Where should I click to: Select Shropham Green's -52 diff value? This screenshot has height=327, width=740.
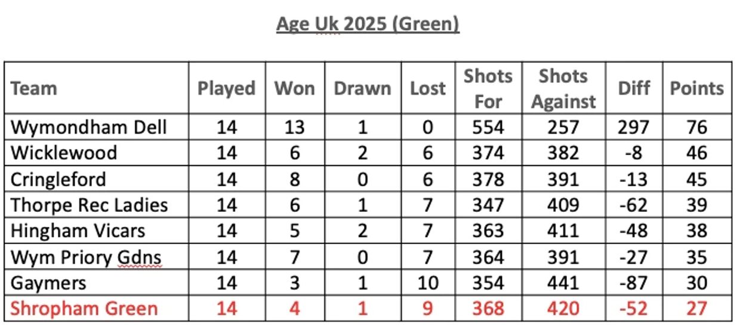coord(634,308)
